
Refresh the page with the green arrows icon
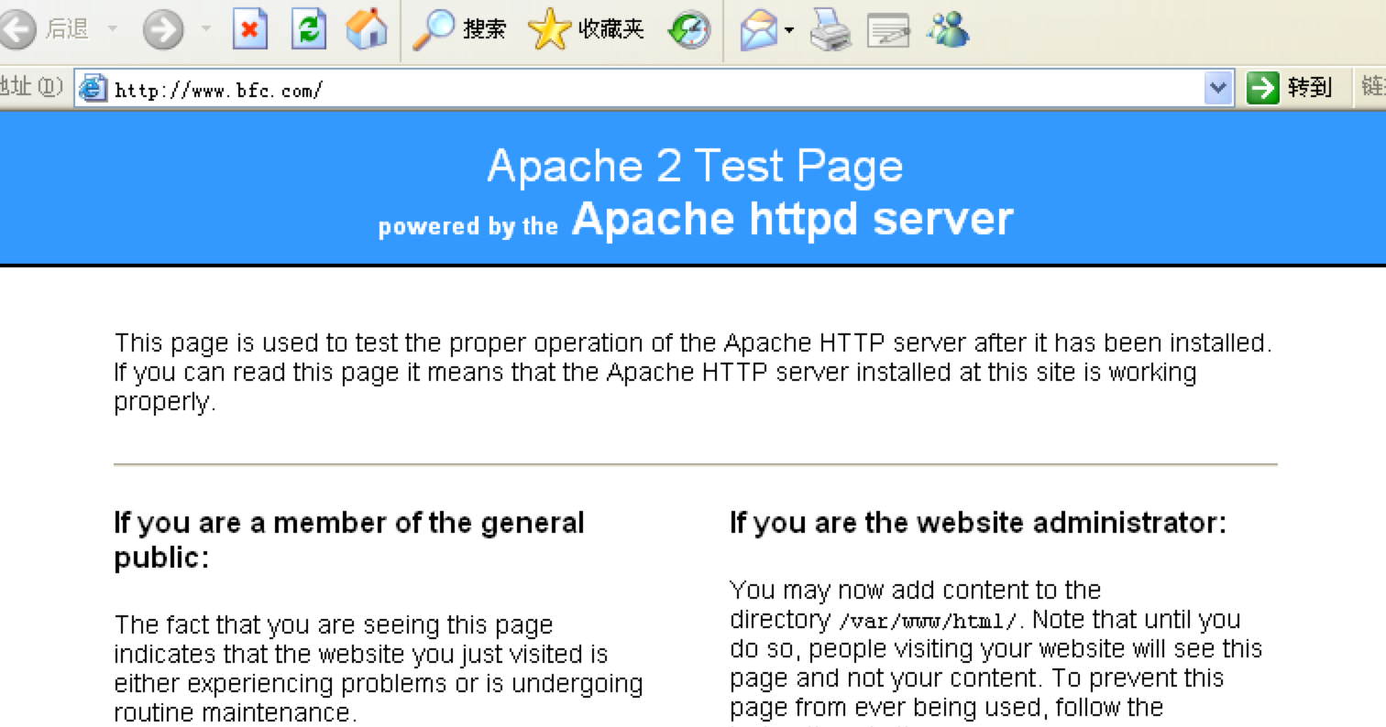pos(309,29)
